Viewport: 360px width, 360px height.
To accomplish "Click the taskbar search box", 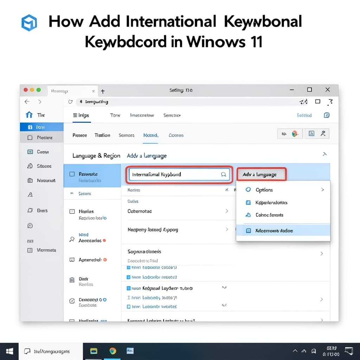I will 51,351.
